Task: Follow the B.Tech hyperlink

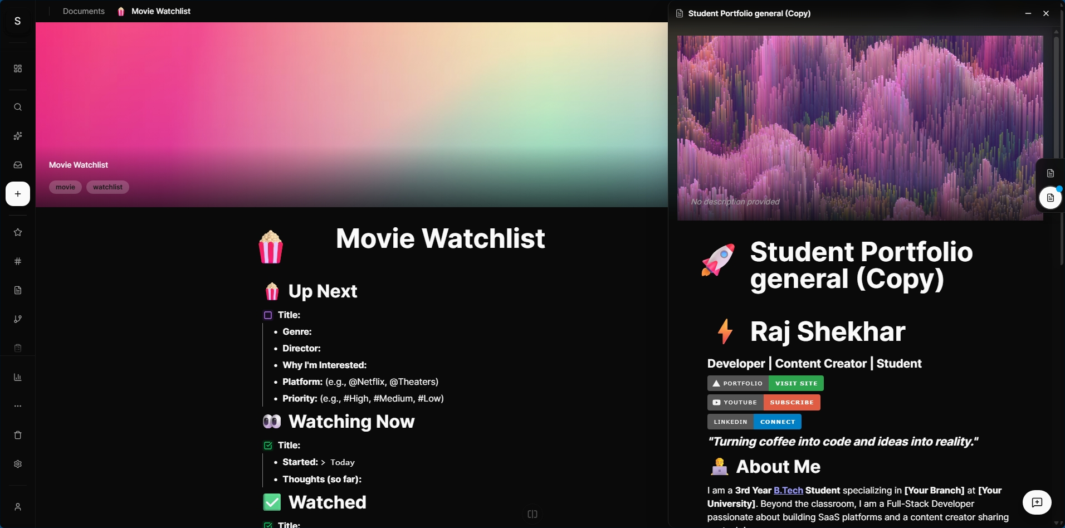Action: pyautogui.click(x=788, y=490)
